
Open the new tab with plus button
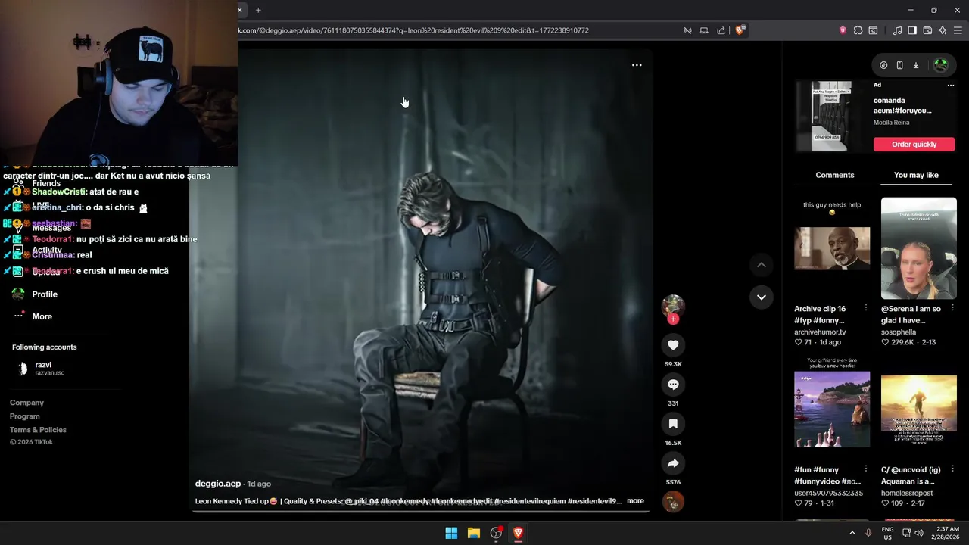pos(258,10)
